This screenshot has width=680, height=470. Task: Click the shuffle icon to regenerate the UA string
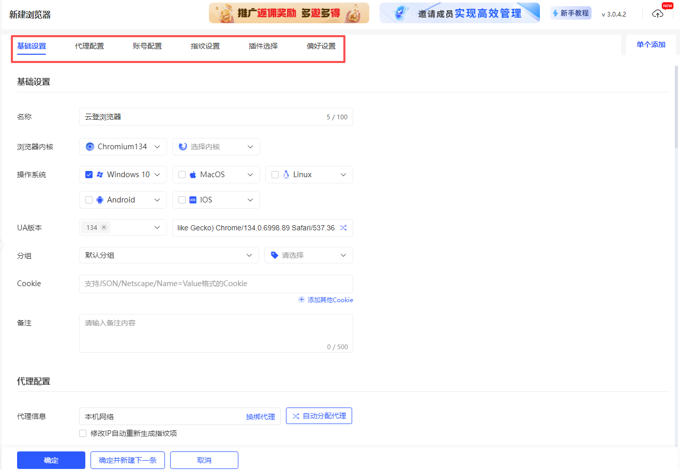tap(343, 227)
